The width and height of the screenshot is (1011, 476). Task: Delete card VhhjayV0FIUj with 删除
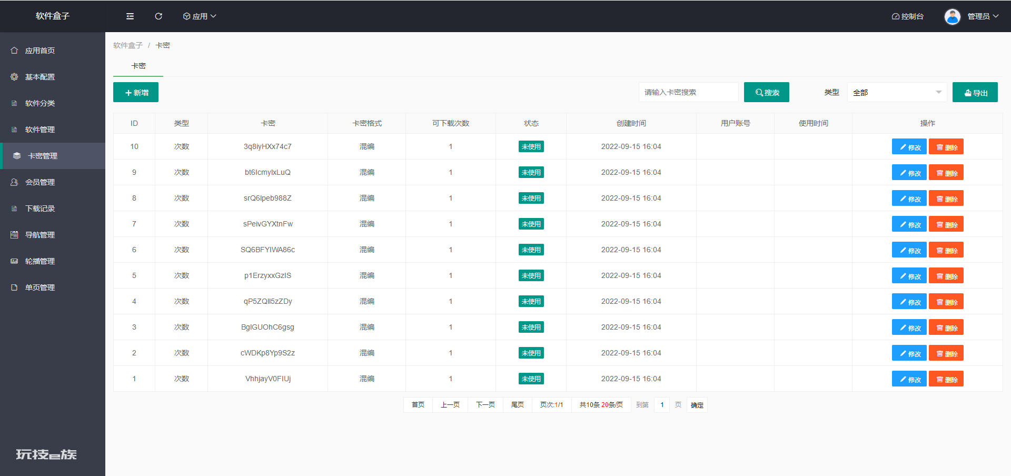pyautogui.click(x=946, y=379)
